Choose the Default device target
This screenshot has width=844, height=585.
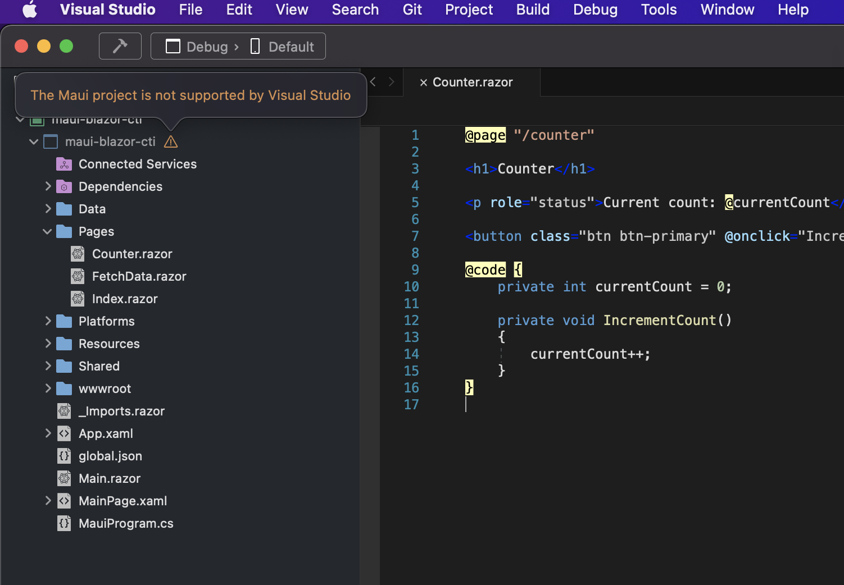tap(291, 47)
